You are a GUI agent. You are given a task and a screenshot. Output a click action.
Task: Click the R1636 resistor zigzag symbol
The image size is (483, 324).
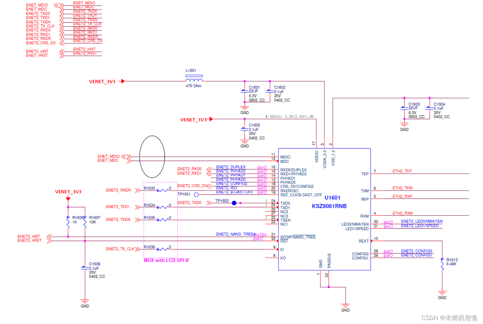[x=162, y=249]
